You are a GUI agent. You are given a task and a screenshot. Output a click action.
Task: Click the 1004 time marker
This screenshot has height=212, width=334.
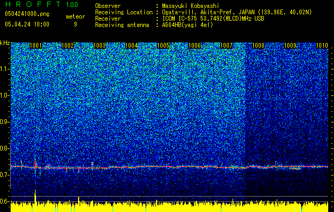point(132,46)
